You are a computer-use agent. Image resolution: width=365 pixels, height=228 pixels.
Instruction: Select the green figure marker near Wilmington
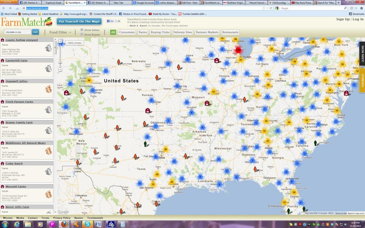pos(315,143)
